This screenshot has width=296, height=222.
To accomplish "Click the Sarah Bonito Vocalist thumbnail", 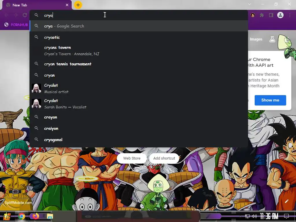I will pos(36,104).
